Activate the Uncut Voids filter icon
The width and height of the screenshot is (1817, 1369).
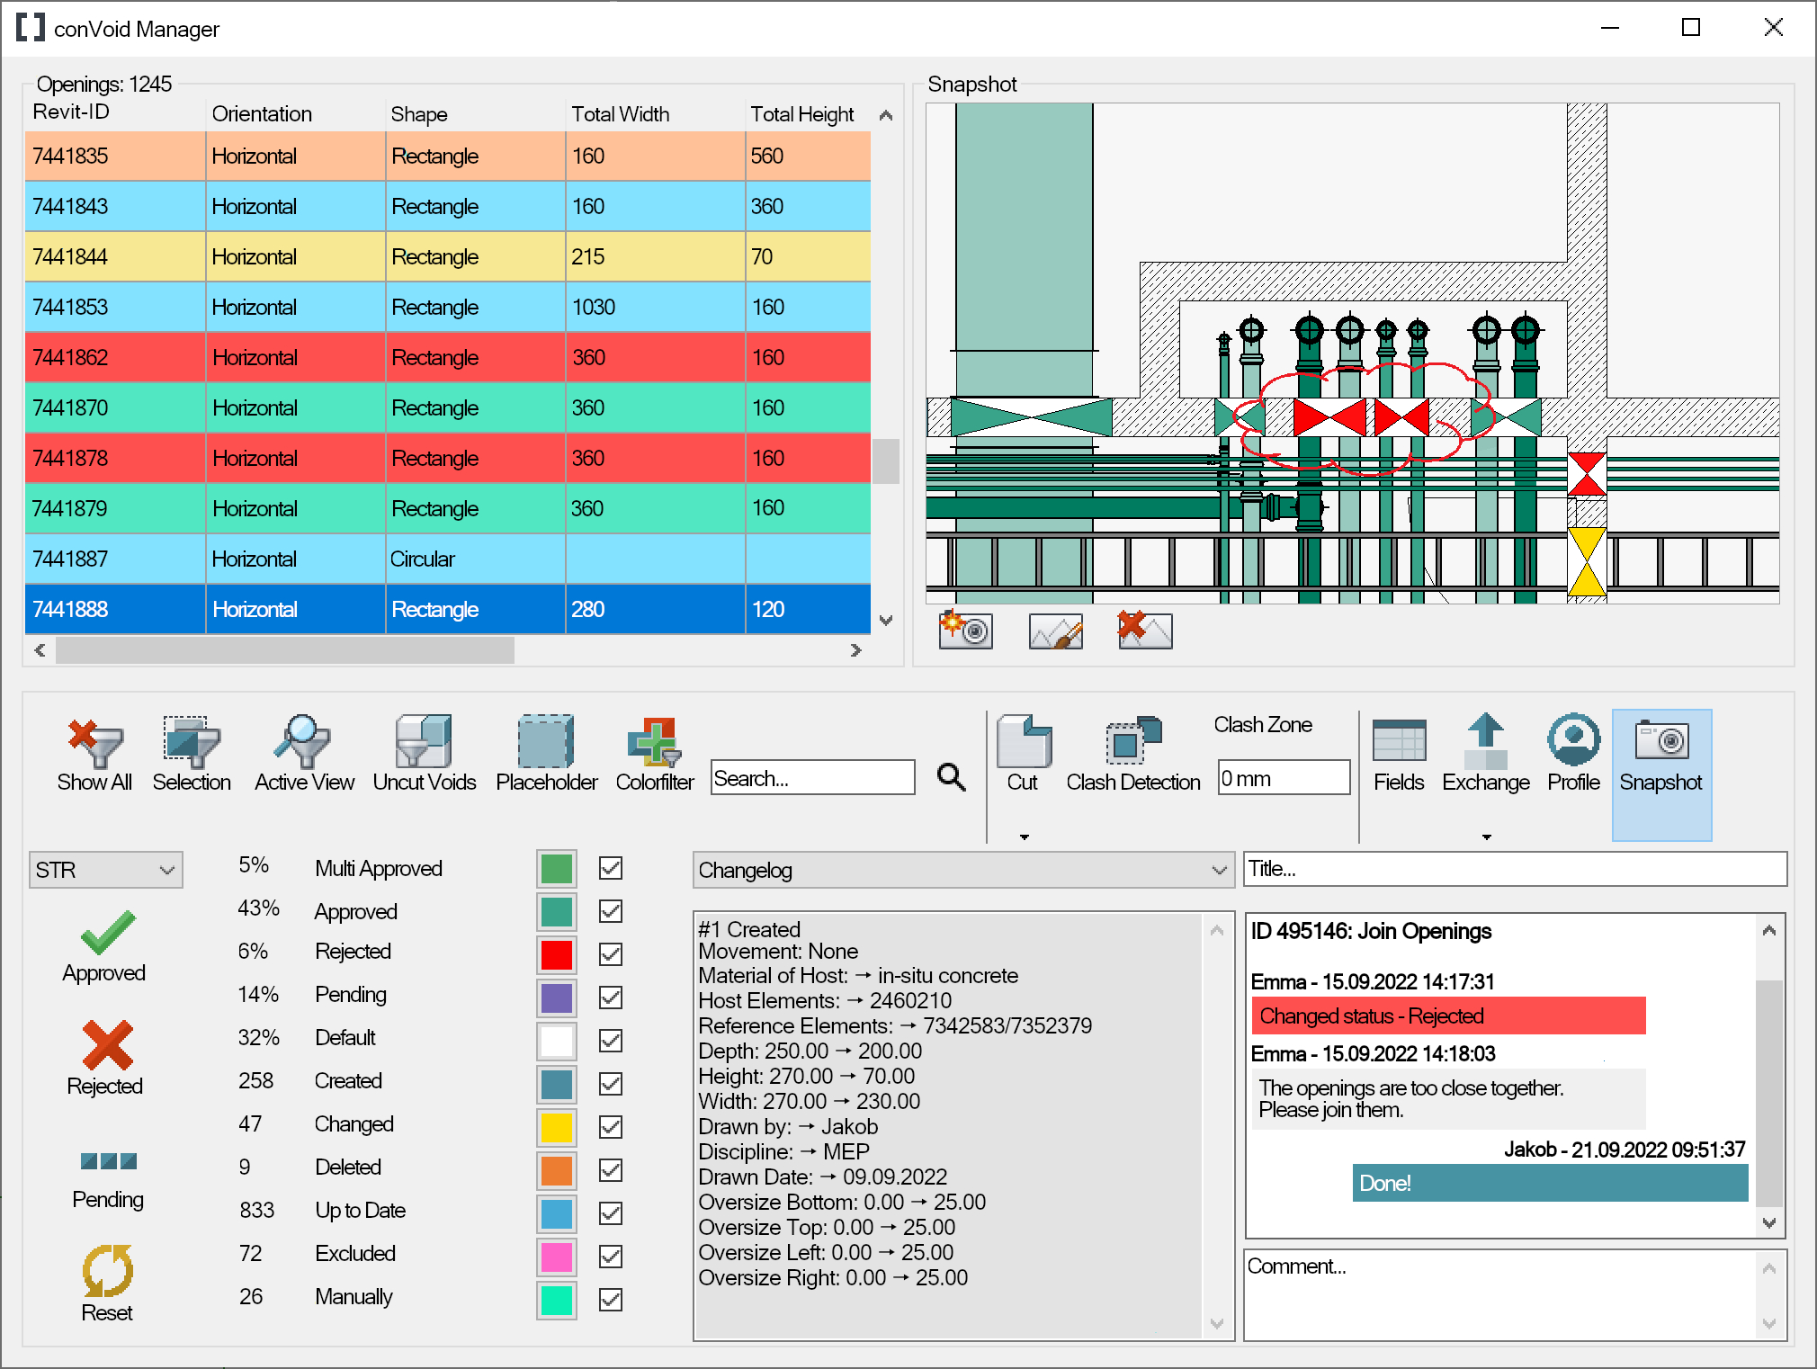coord(424,742)
